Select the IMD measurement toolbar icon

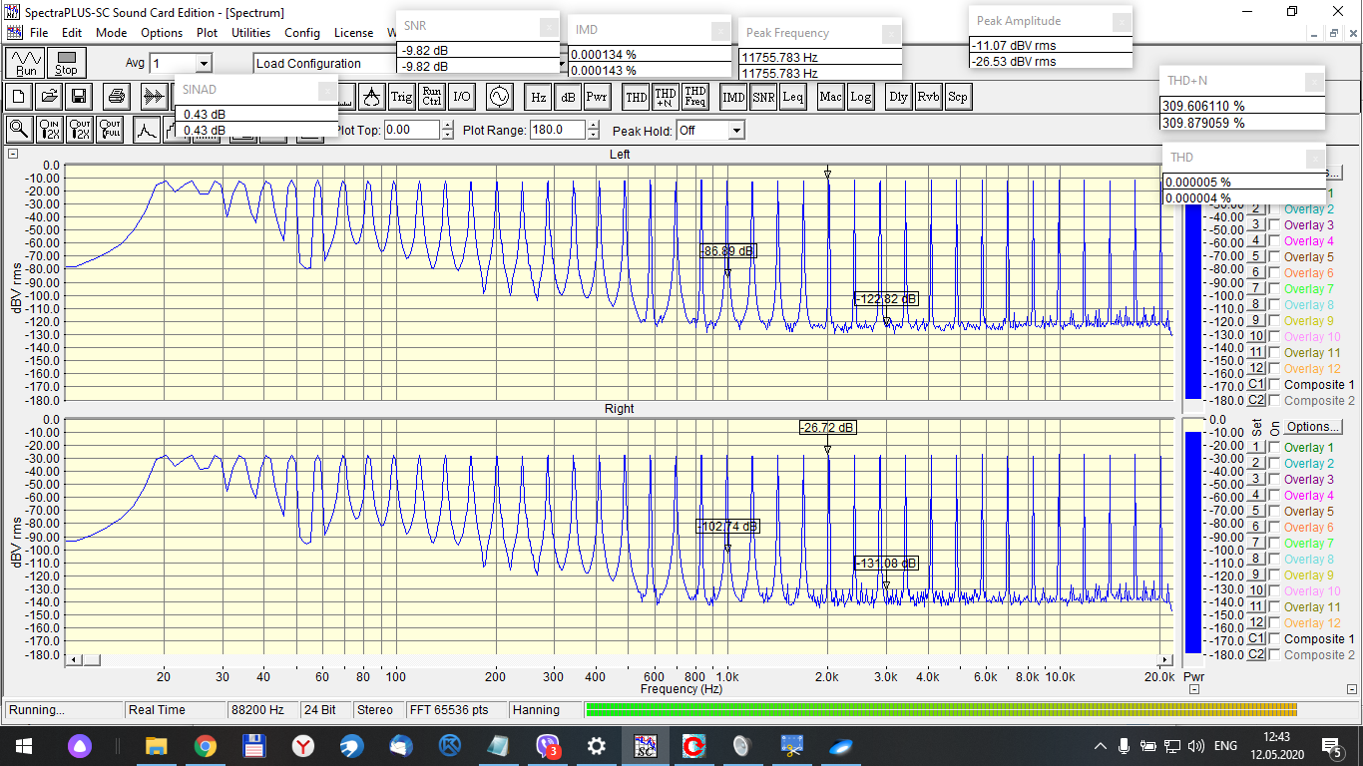tap(733, 97)
